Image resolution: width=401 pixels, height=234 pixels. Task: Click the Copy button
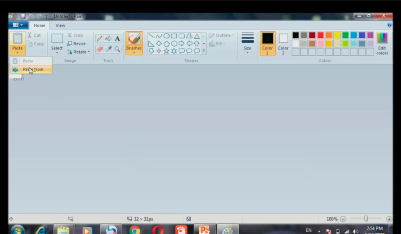click(x=35, y=44)
